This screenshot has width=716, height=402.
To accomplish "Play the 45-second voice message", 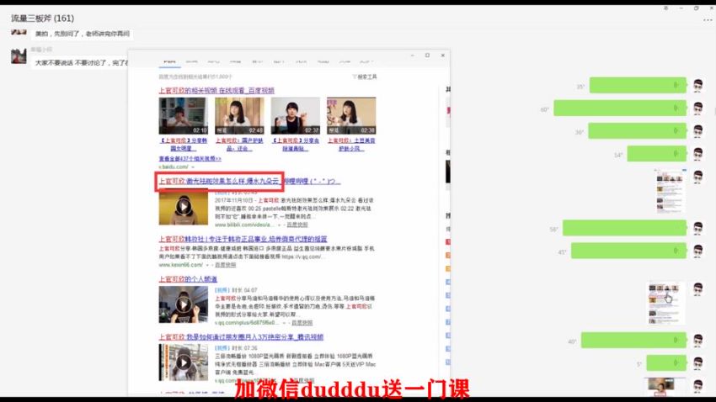I will [x=628, y=251].
